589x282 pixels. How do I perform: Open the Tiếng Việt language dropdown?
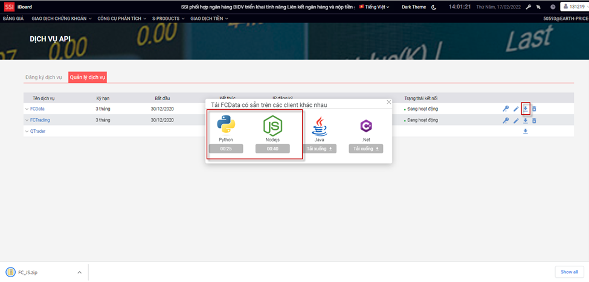click(374, 7)
